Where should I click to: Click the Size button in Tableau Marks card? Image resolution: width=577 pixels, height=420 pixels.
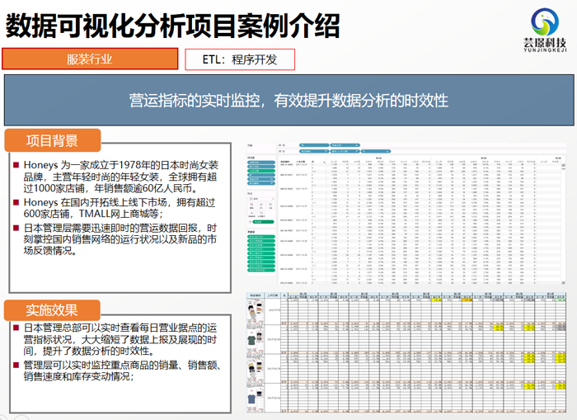pos(261,205)
